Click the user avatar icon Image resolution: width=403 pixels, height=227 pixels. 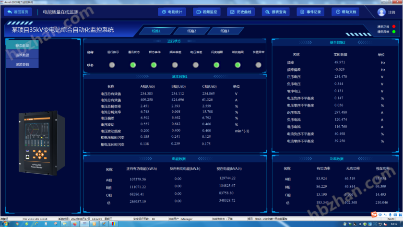381,12
